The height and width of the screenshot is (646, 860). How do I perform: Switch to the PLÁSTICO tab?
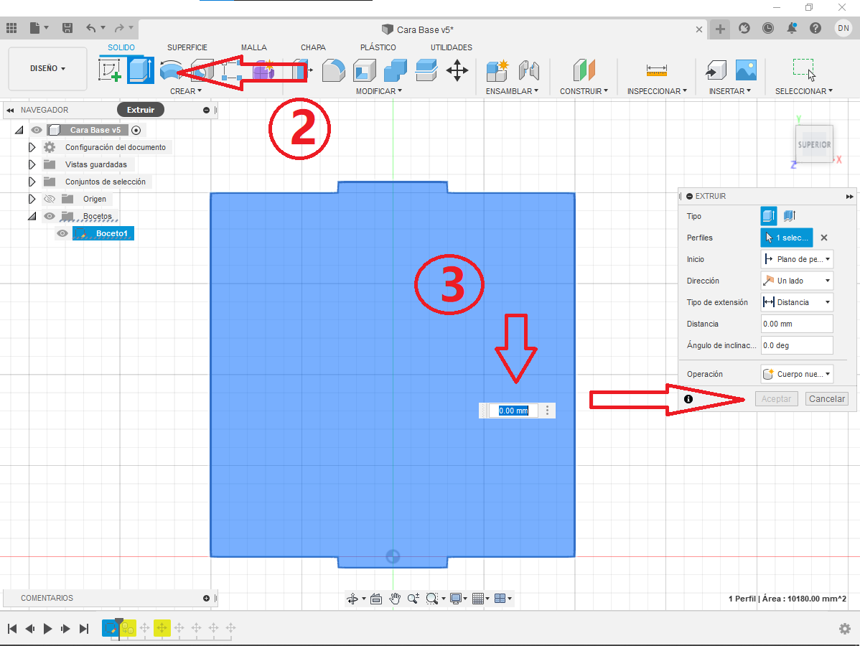tap(378, 47)
